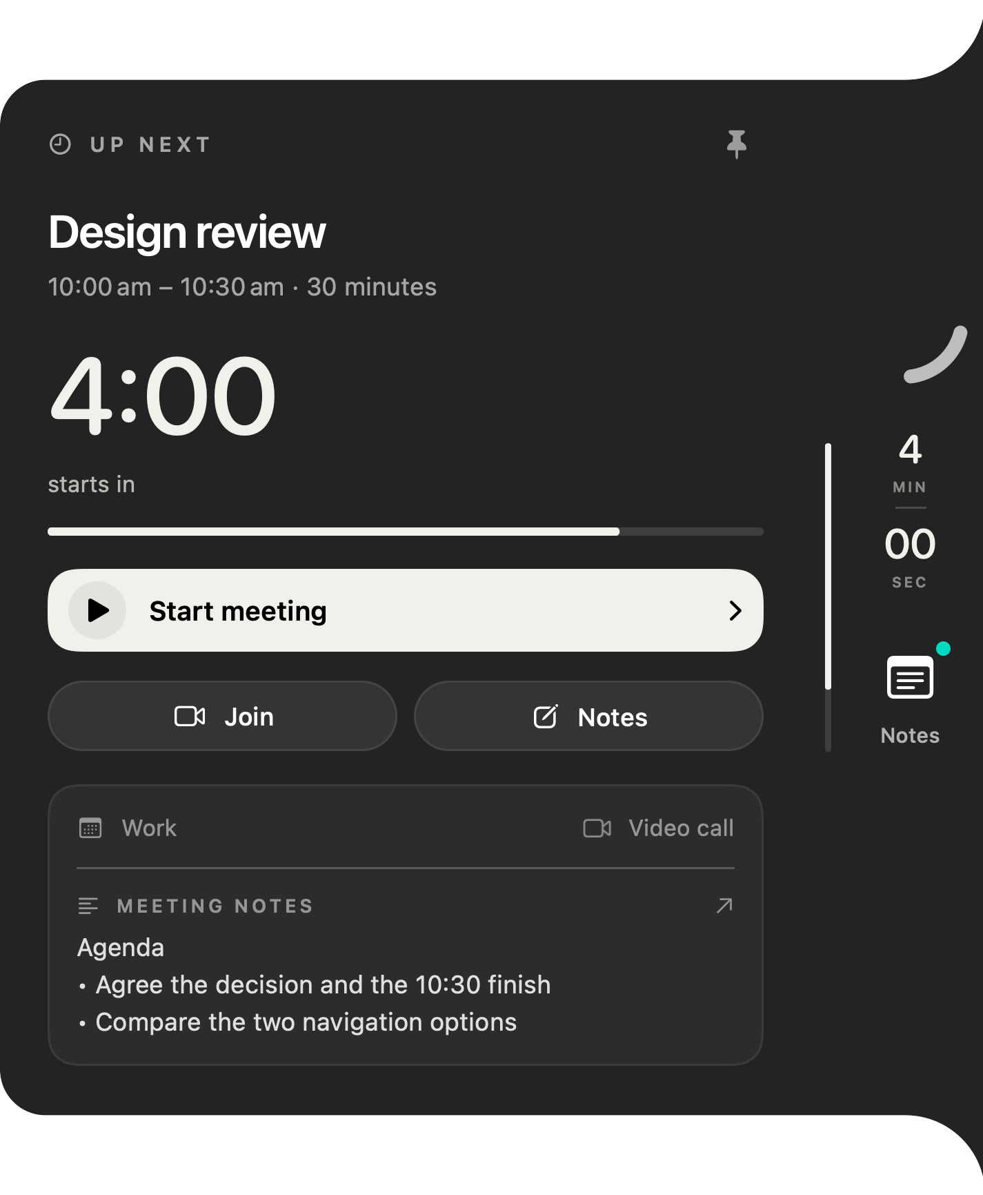Click the Agenda heading in notes

pos(121,948)
